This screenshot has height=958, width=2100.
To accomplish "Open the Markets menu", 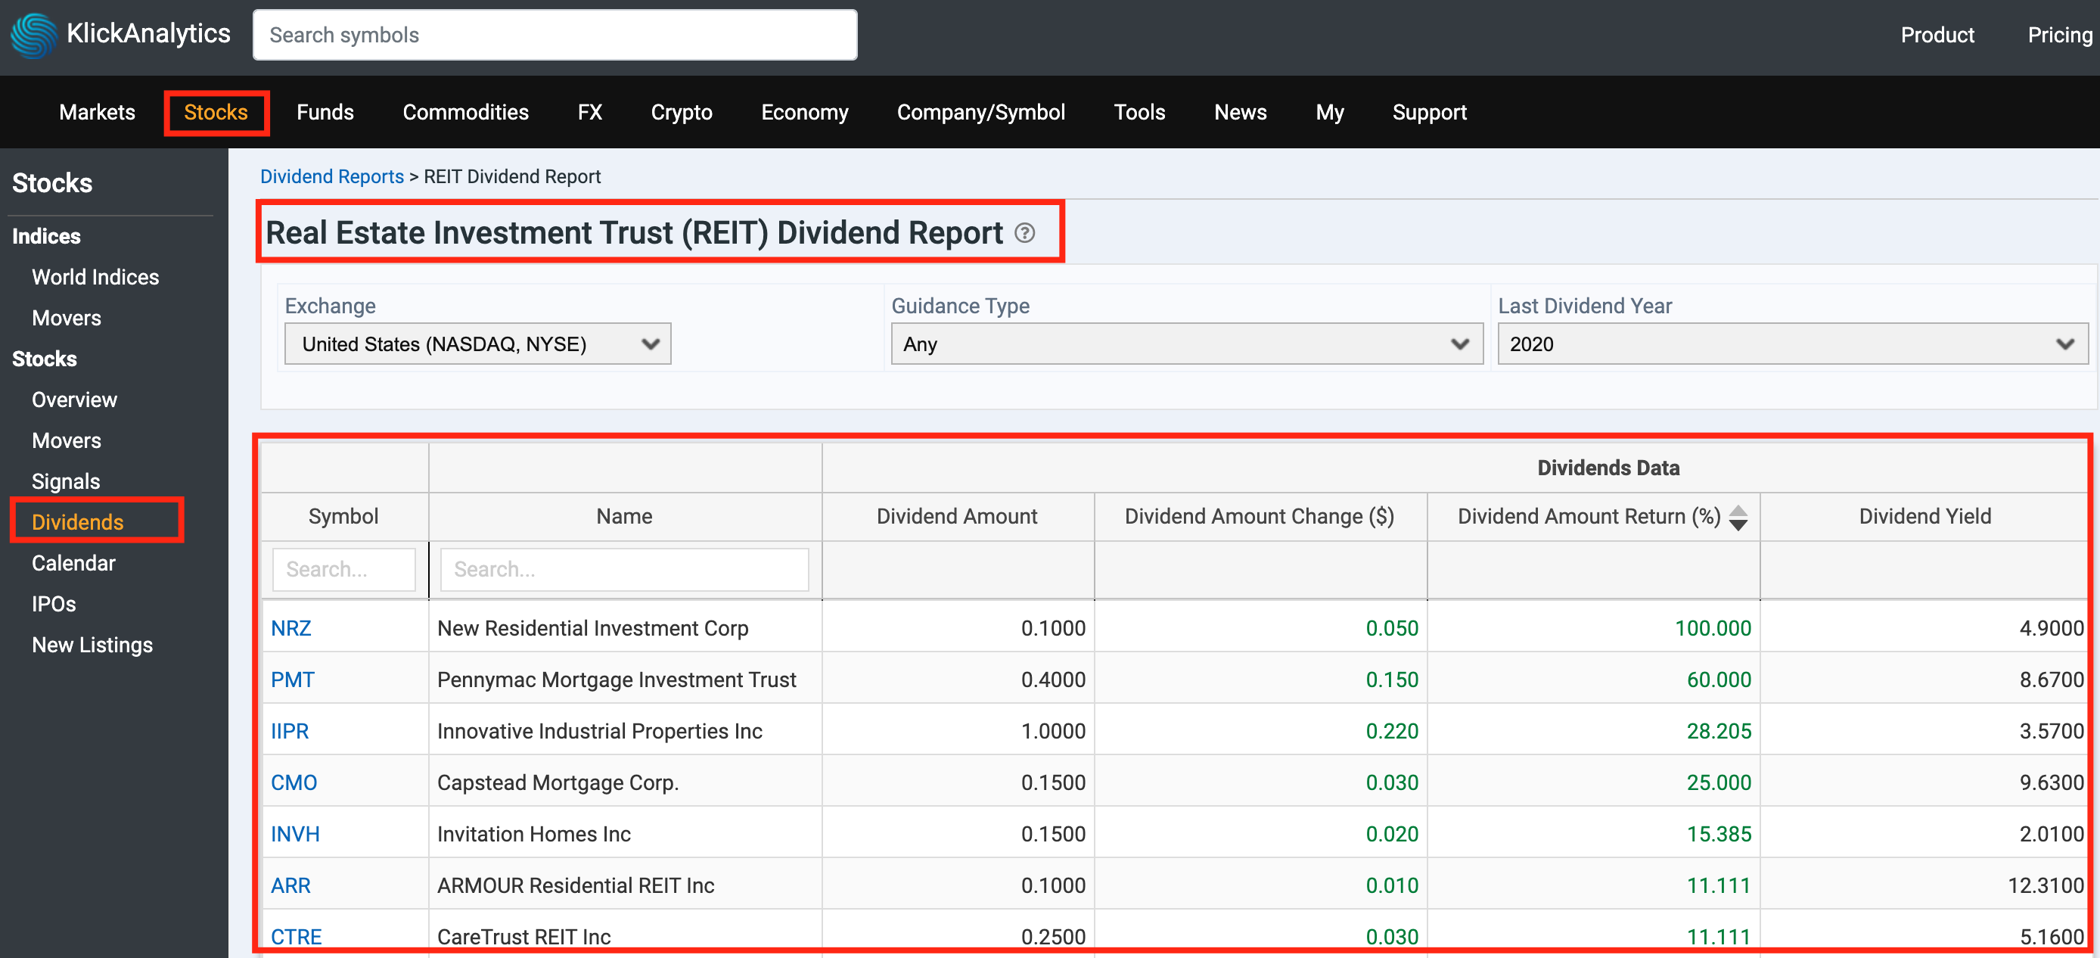I will point(97,113).
